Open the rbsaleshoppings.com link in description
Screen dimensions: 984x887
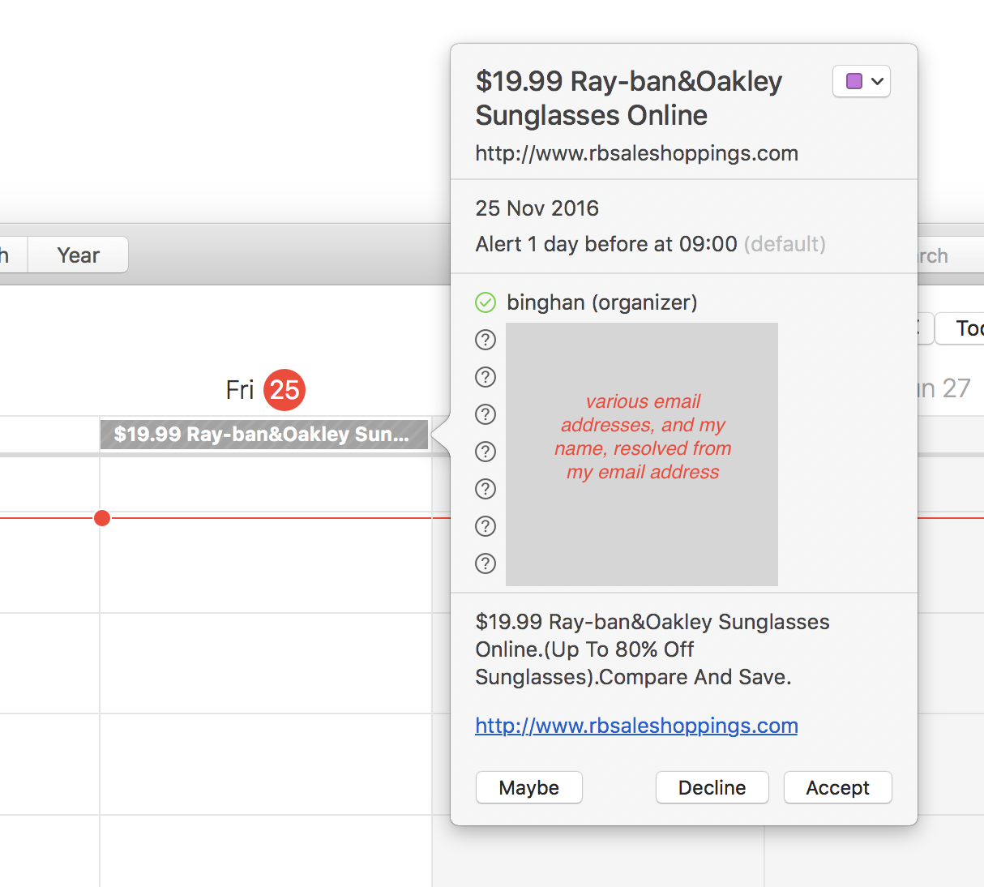click(x=636, y=726)
